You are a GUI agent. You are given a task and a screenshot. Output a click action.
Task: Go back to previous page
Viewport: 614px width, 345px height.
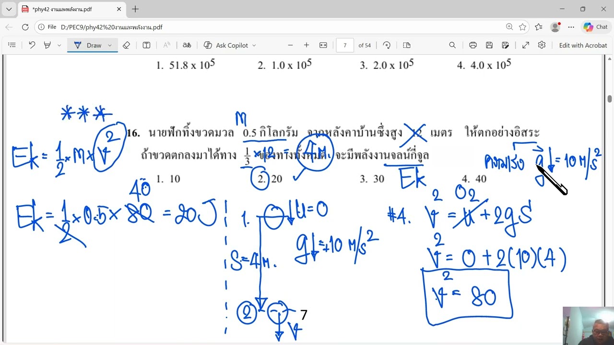(x=9, y=27)
